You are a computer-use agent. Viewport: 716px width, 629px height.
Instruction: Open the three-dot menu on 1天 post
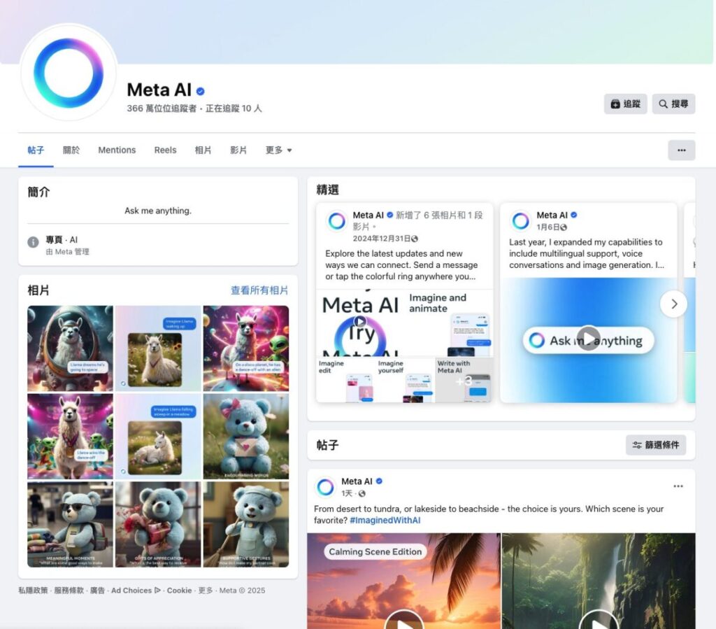coord(678,486)
